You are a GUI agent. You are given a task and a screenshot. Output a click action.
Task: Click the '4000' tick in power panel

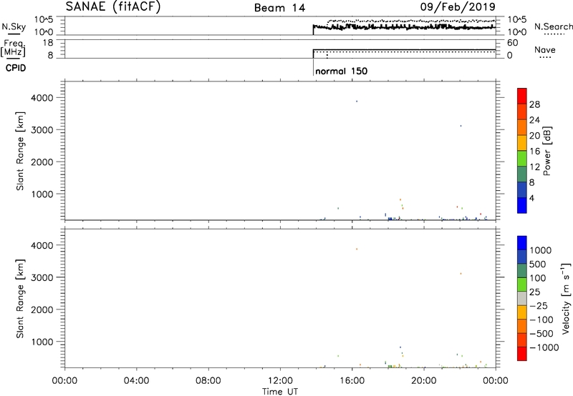42,98
